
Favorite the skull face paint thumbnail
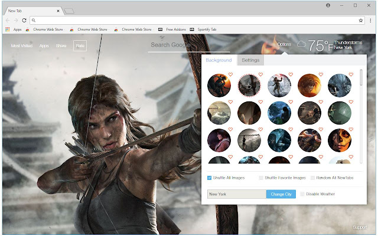351,129
